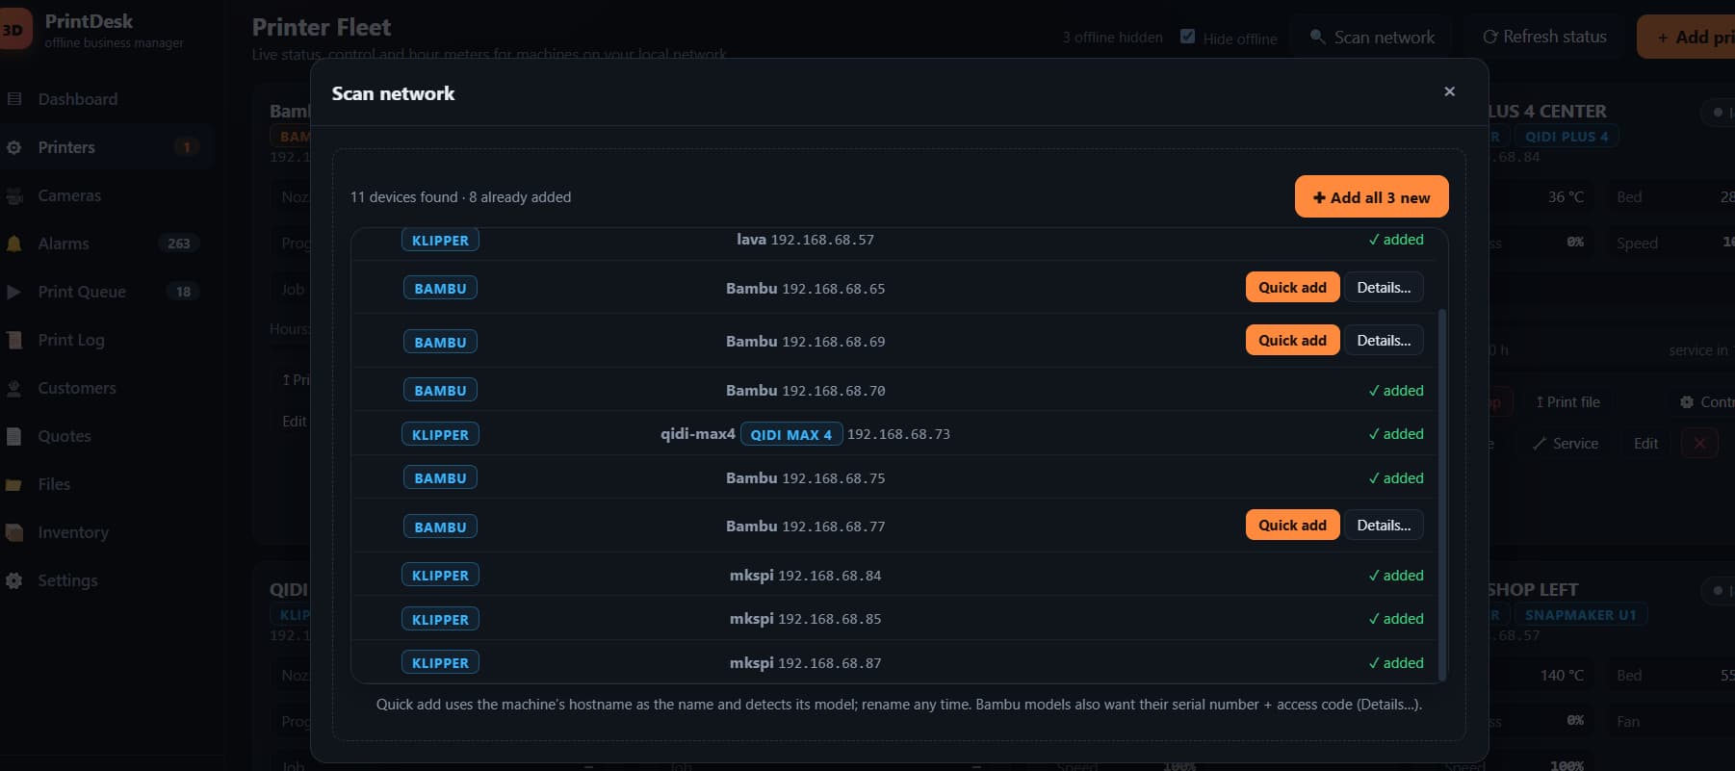
Task: Click the QIDI MAX 4 model tag
Action: click(x=791, y=434)
